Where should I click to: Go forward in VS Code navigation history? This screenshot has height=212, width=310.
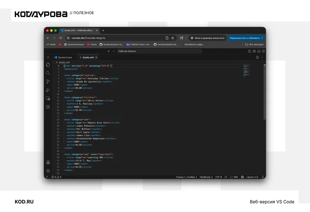[113, 51]
